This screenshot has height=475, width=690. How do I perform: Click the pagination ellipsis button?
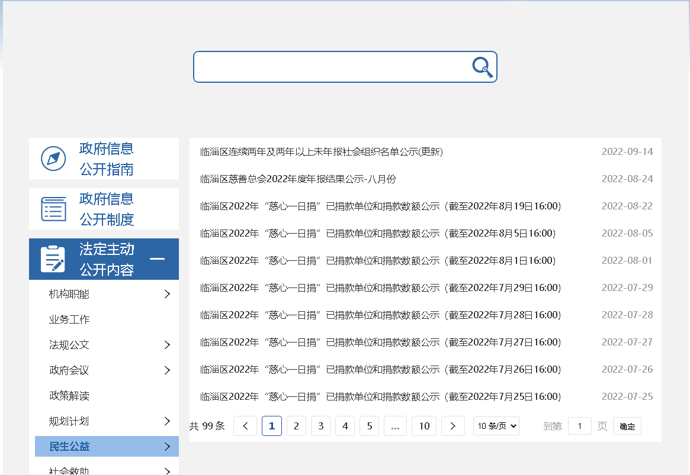click(395, 426)
